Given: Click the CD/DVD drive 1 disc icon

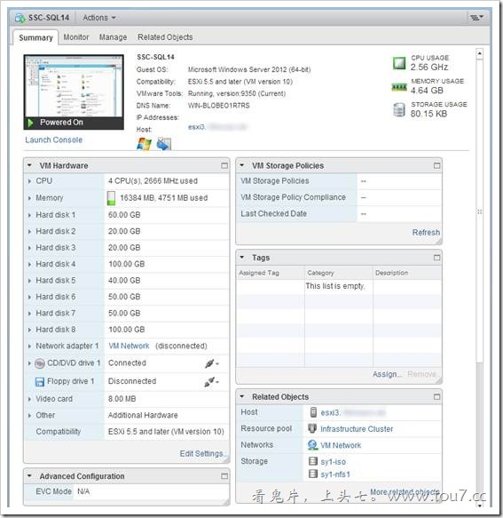Looking at the screenshot, I should click(x=40, y=363).
